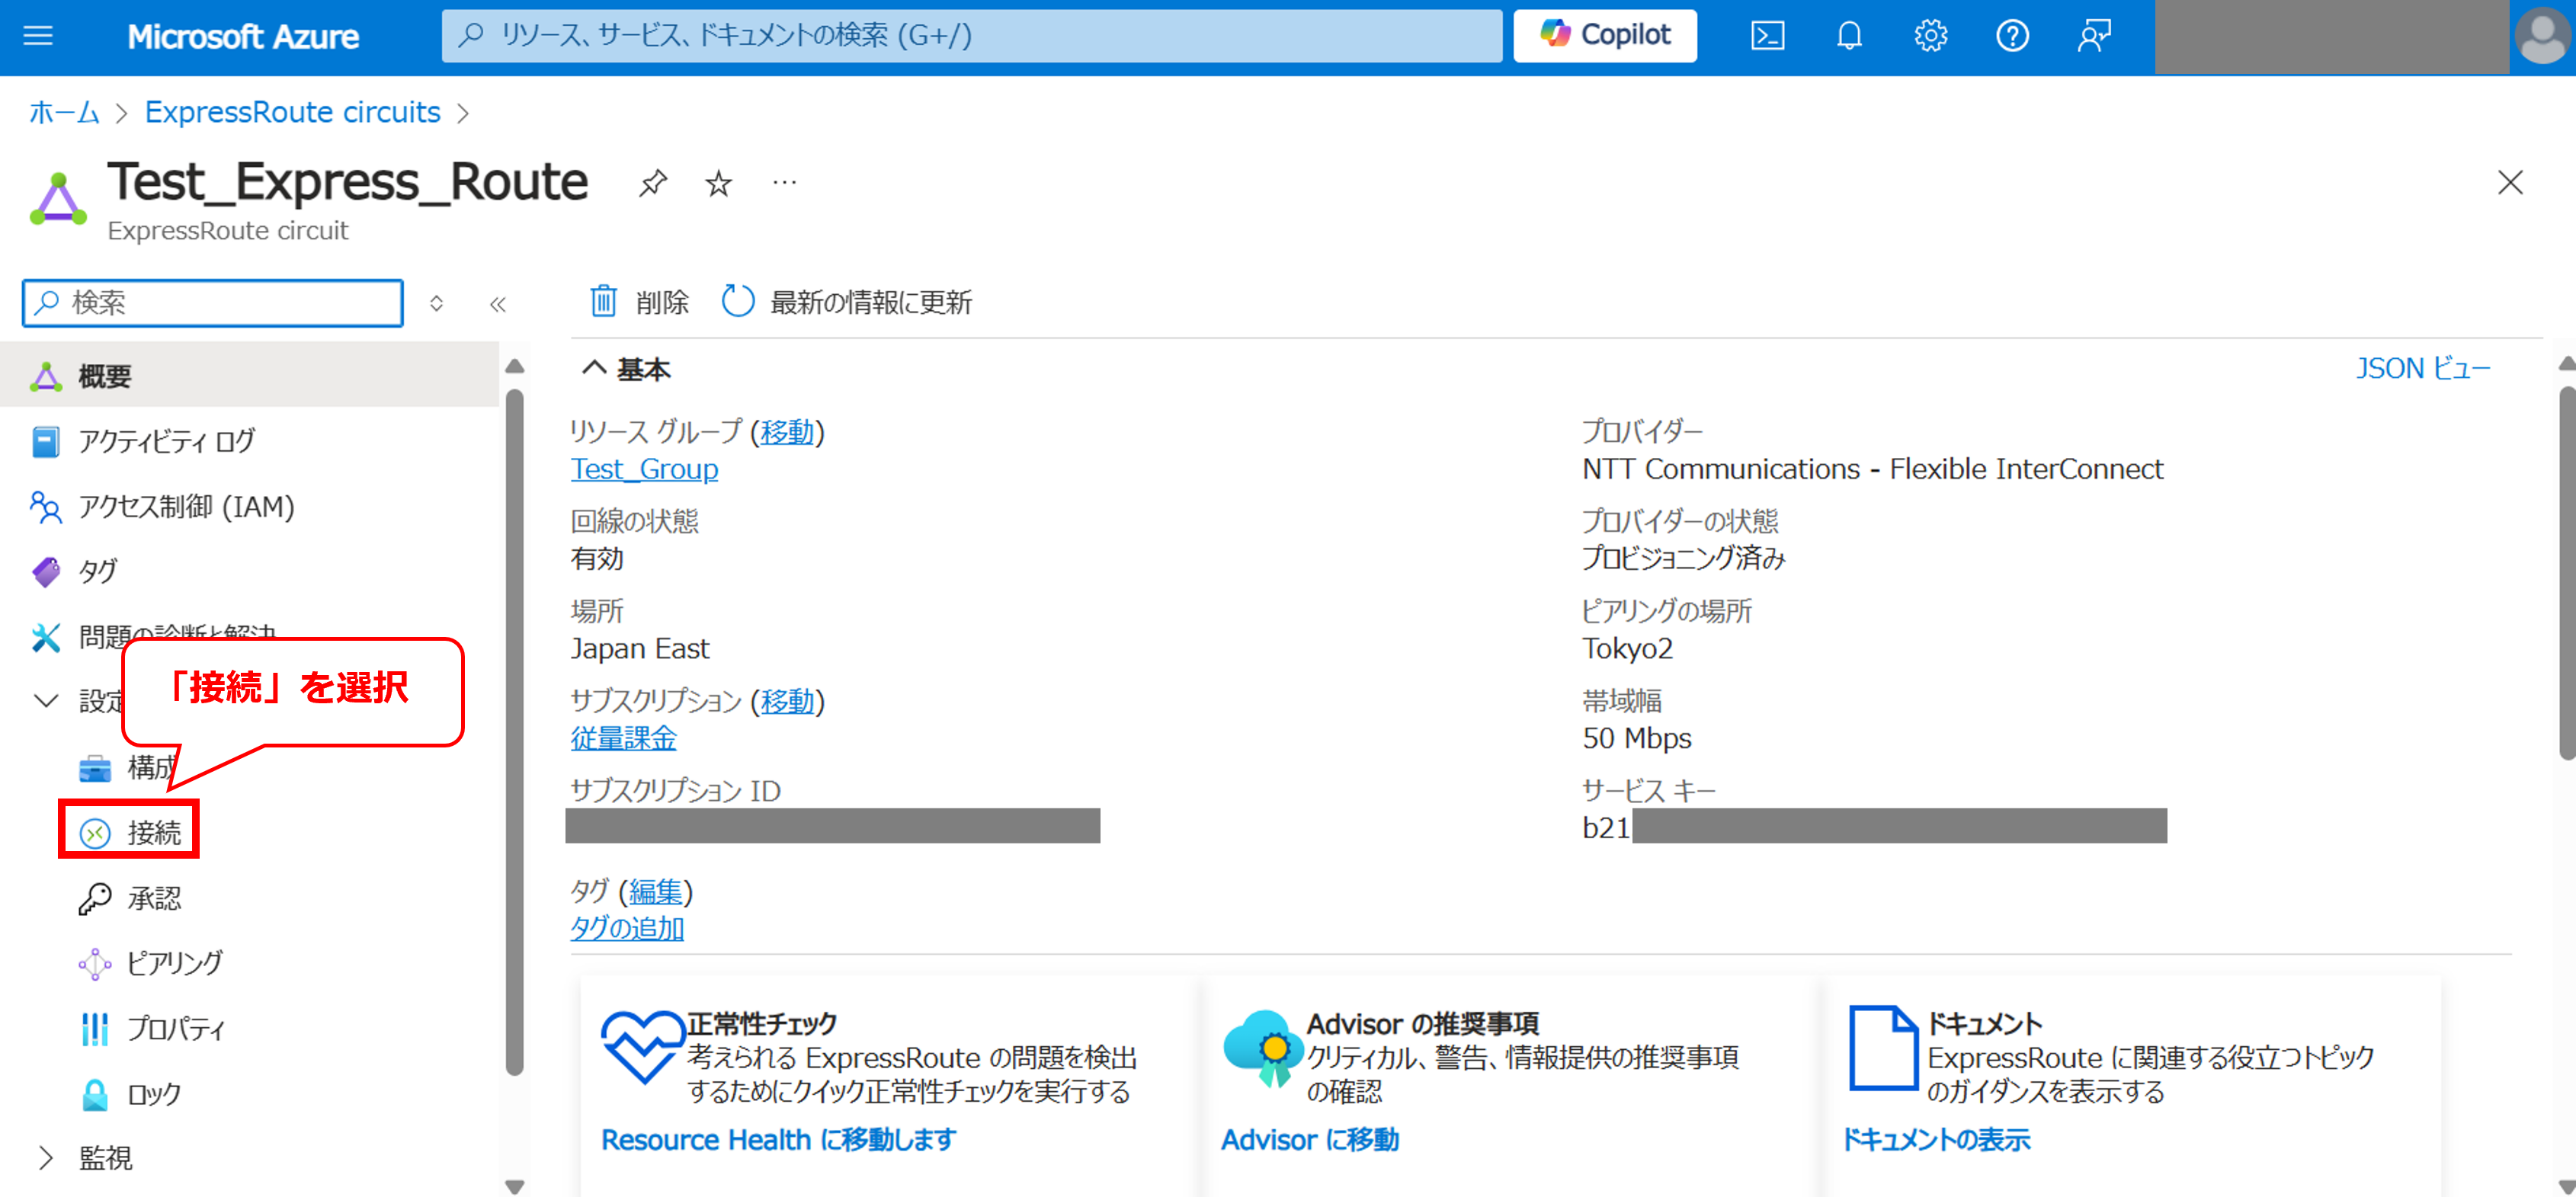Image resolution: width=2576 pixels, height=1197 pixels.
Task: Open ピアリング menu item
Action: pyautogui.click(x=174, y=962)
